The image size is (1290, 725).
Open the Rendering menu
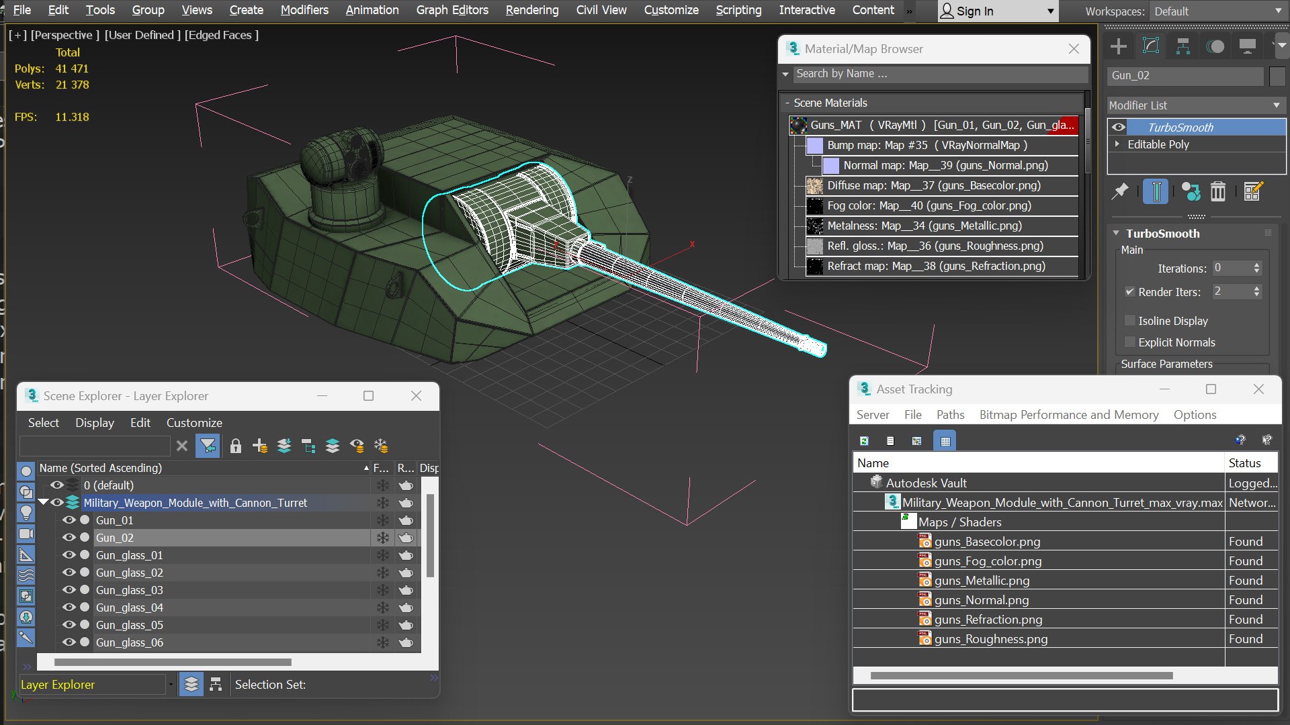[x=532, y=10]
